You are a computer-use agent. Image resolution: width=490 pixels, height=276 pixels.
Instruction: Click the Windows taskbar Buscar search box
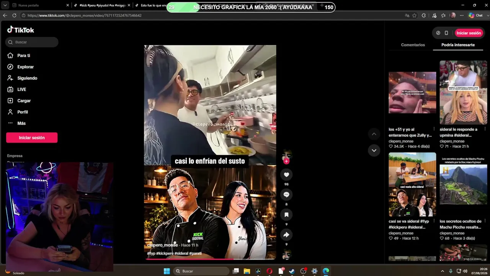[x=201, y=271]
